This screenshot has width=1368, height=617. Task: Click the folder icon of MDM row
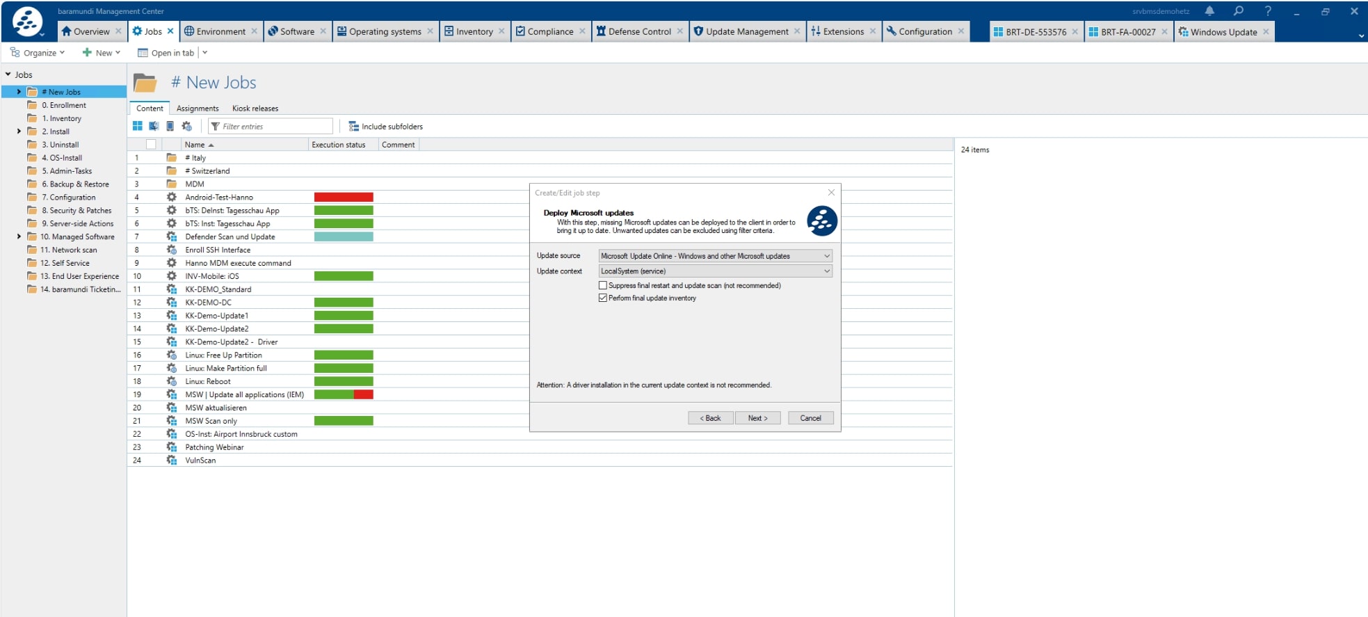click(171, 184)
